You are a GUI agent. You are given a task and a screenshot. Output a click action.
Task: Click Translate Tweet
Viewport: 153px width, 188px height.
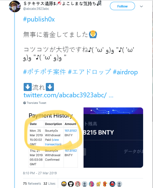point(37,103)
